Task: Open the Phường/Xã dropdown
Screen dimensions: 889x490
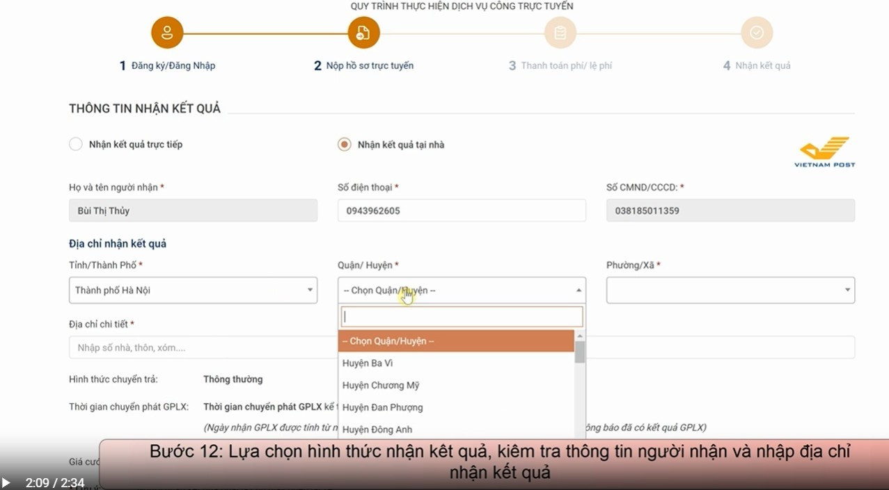Action: click(x=847, y=290)
